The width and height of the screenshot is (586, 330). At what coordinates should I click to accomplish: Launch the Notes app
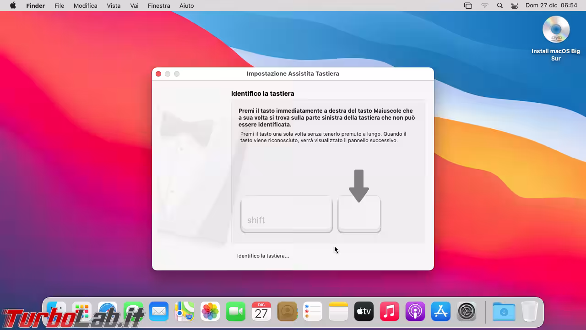click(338, 312)
